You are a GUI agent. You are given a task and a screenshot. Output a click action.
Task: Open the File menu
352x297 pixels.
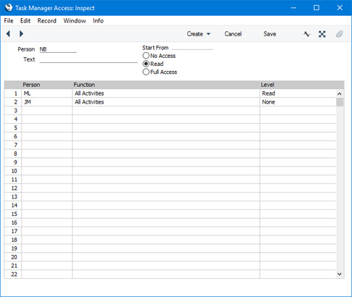[x=9, y=21]
